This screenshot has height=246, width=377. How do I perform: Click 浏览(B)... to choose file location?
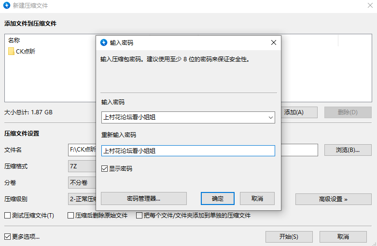pos(348,150)
